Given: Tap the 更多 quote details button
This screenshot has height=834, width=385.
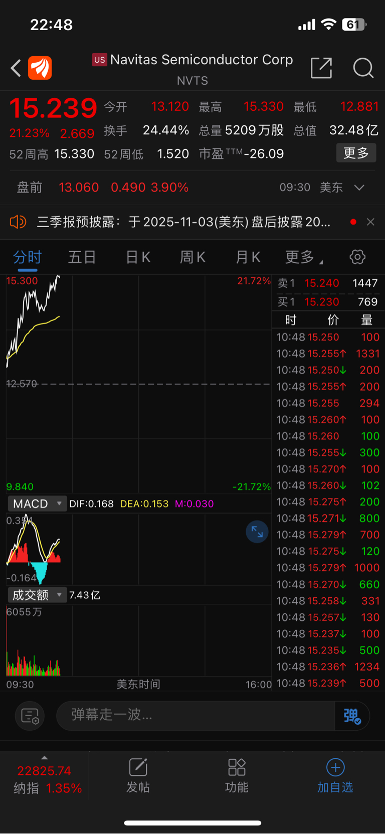Looking at the screenshot, I should pos(356,153).
